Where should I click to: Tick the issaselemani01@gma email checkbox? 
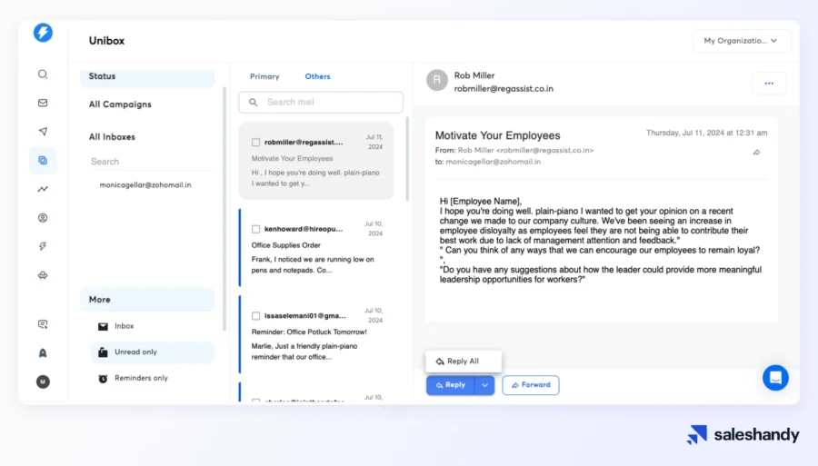pos(255,316)
